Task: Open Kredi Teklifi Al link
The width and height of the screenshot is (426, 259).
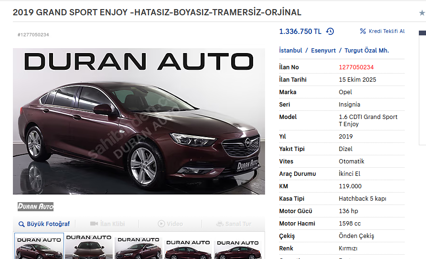Action: point(382,31)
